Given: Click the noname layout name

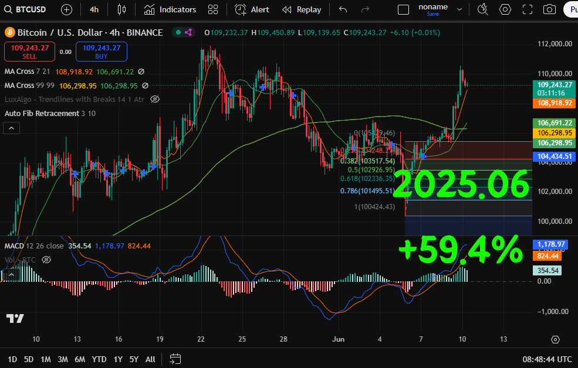Looking at the screenshot, I should click(433, 6).
